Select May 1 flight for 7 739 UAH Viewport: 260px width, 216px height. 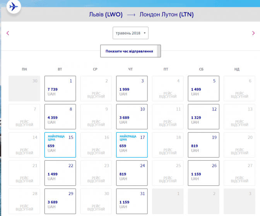tap(60, 89)
